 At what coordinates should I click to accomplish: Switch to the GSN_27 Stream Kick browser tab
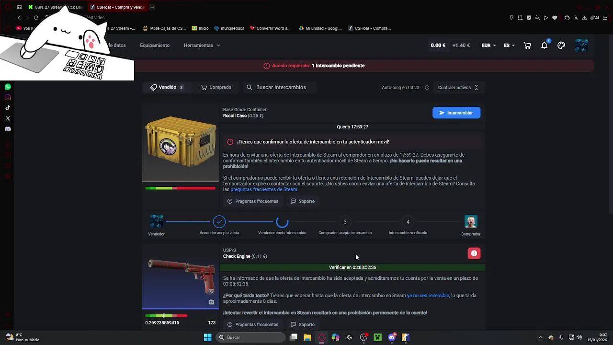coord(55,7)
